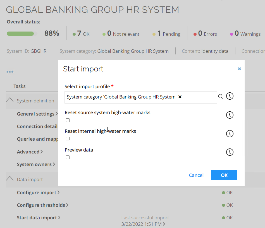Click OK status of Configure import
The image size is (265, 228).
[227, 193]
